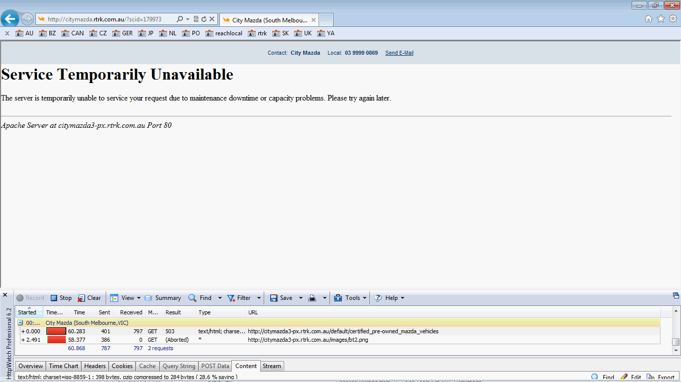Click the Stop recording icon in HttpWatch
681x382 pixels.
[54, 298]
